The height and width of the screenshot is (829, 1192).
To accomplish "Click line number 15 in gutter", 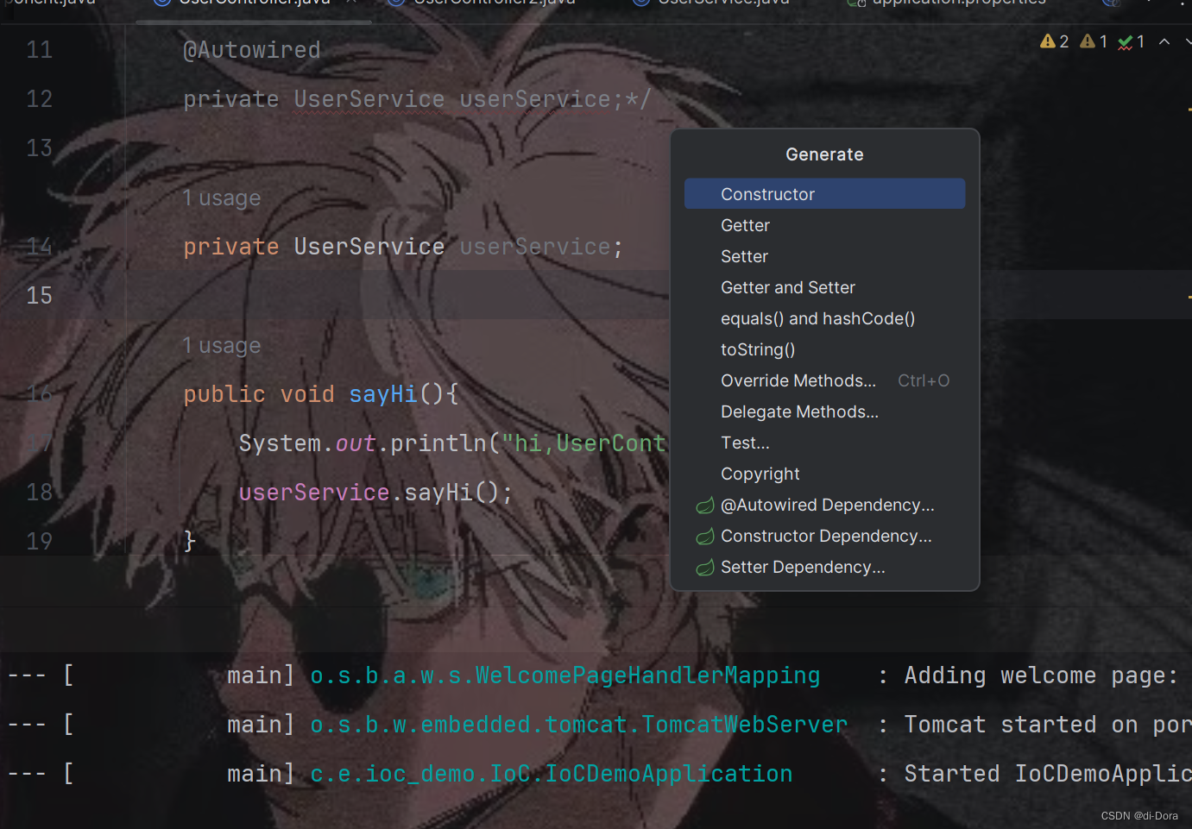I will [x=40, y=296].
